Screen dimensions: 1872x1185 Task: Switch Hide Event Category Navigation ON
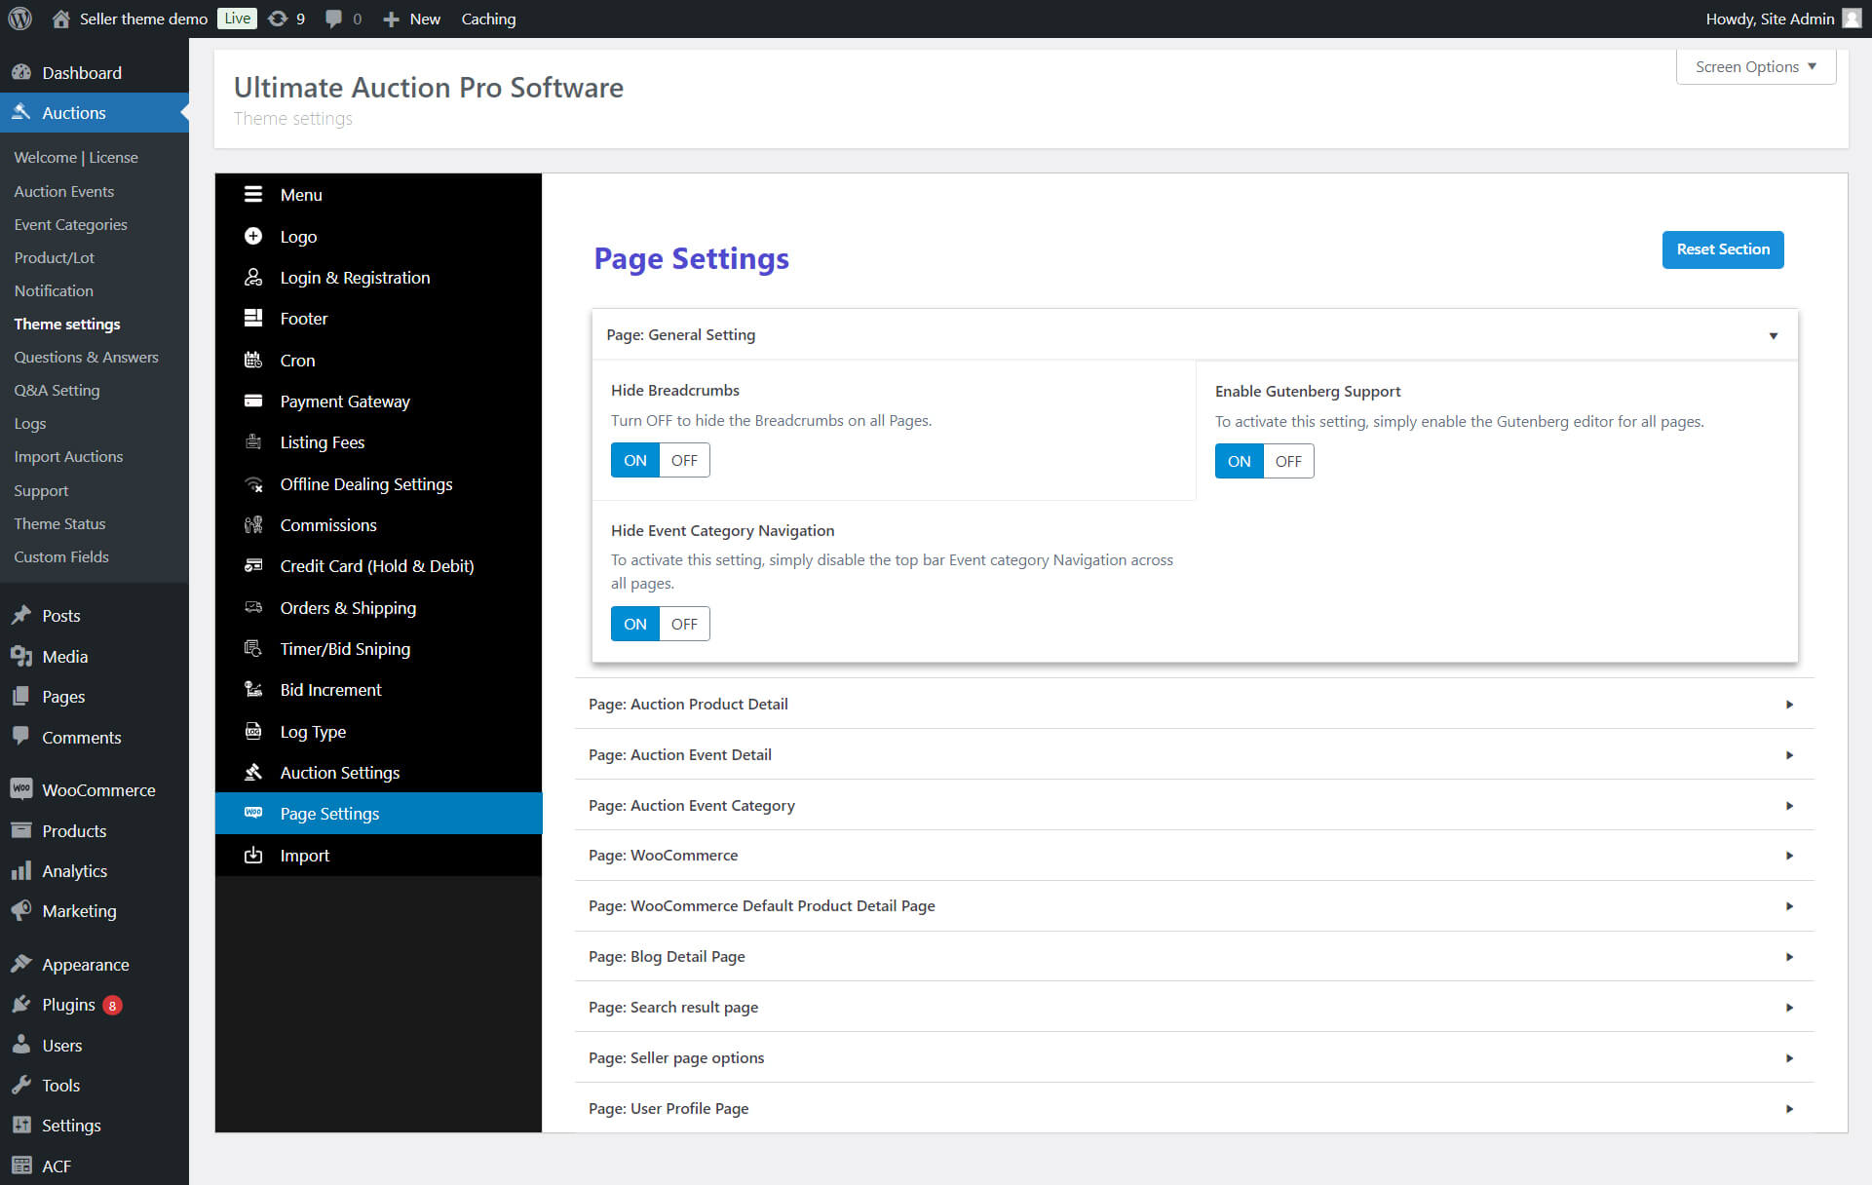click(x=635, y=624)
